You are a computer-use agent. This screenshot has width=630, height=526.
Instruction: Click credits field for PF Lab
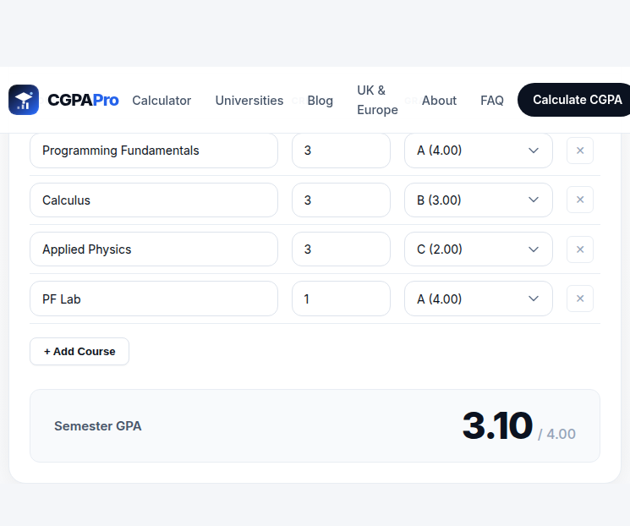[x=341, y=299]
